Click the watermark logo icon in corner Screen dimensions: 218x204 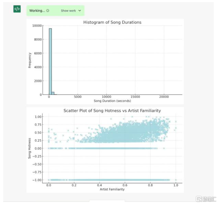click(199, 199)
